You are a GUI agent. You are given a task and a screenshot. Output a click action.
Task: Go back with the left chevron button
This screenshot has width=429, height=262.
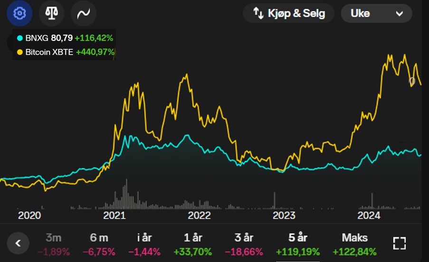click(18, 243)
